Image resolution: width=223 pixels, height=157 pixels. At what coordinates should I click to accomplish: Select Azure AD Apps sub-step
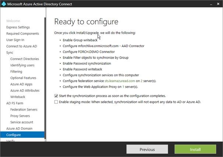pyautogui.click(x=21, y=84)
